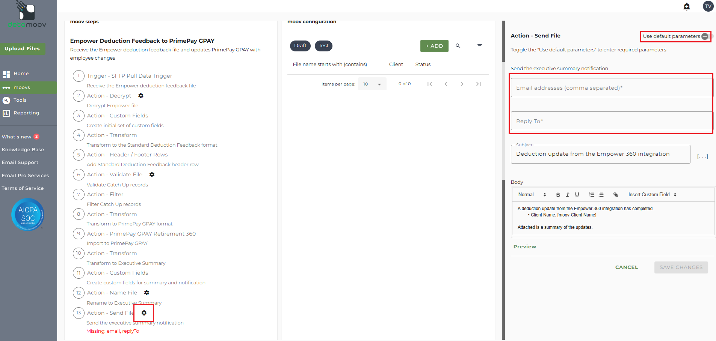Open settings gear for Action - Send File
Viewport: 716px width, 341px height.
point(144,313)
